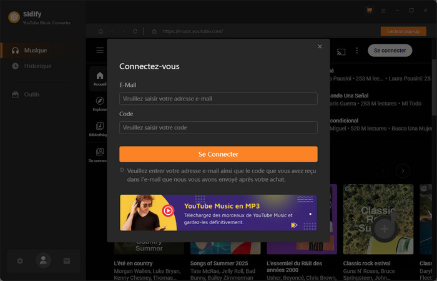Reload the page with refresh icon
This screenshot has width=437, height=281.
point(135,31)
